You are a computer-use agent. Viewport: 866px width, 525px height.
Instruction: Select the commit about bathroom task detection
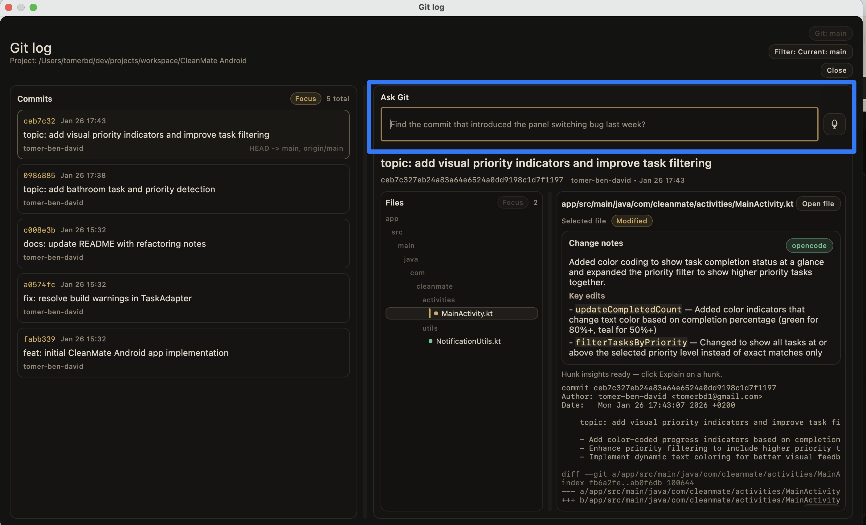point(183,189)
